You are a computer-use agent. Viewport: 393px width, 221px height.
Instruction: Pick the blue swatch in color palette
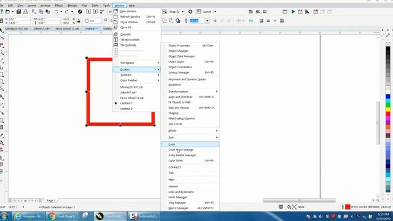click(388, 96)
